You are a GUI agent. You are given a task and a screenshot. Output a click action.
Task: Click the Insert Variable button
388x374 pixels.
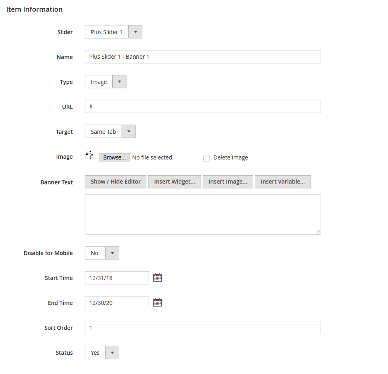tap(282, 182)
